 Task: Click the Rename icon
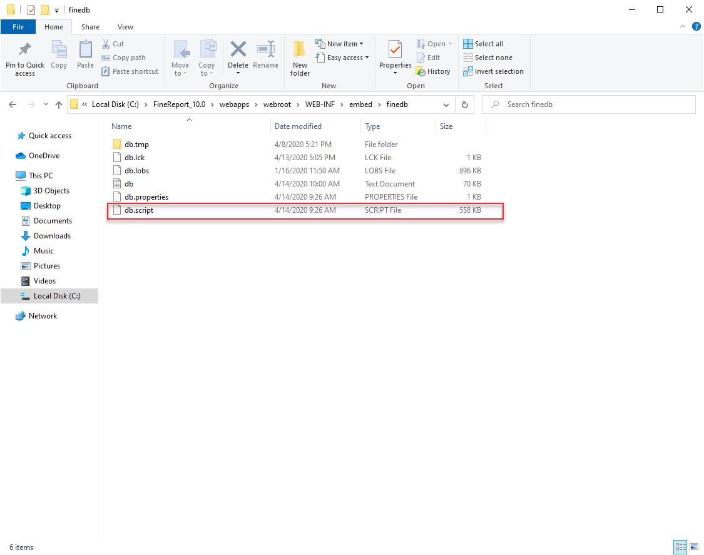click(x=266, y=55)
